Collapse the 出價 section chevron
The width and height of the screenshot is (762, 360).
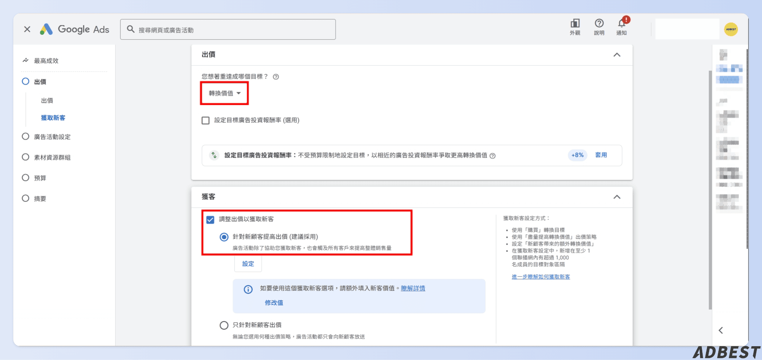617,55
